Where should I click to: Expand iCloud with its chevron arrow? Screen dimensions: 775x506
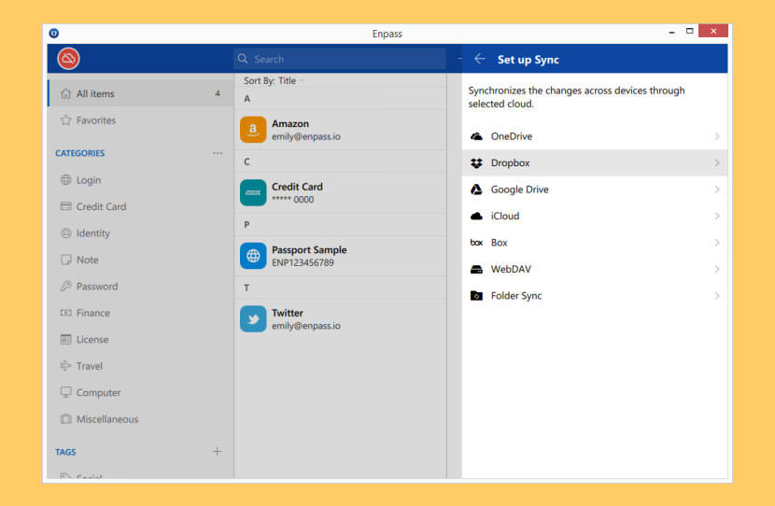tap(717, 216)
